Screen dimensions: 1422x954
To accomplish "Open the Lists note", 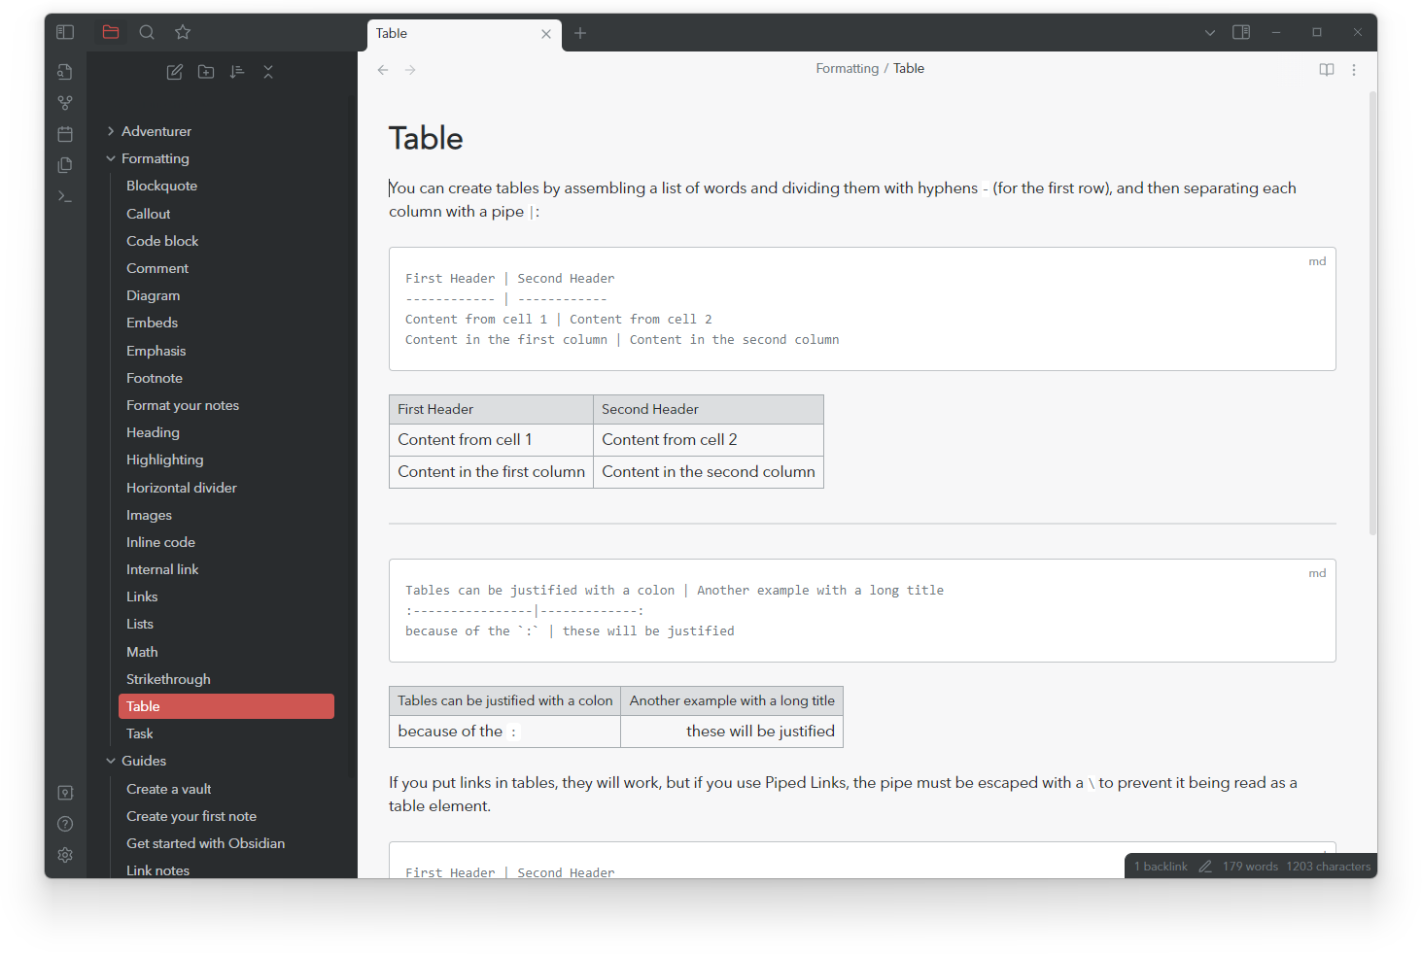I will coord(140,624).
